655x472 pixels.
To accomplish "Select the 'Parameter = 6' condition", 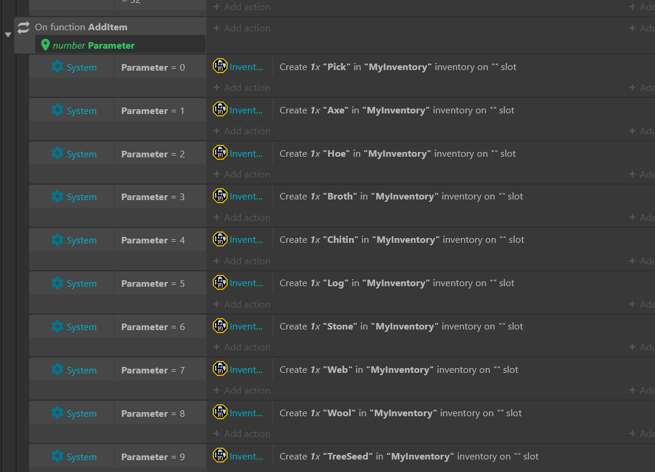I will pyautogui.click(x=153, y=327).
